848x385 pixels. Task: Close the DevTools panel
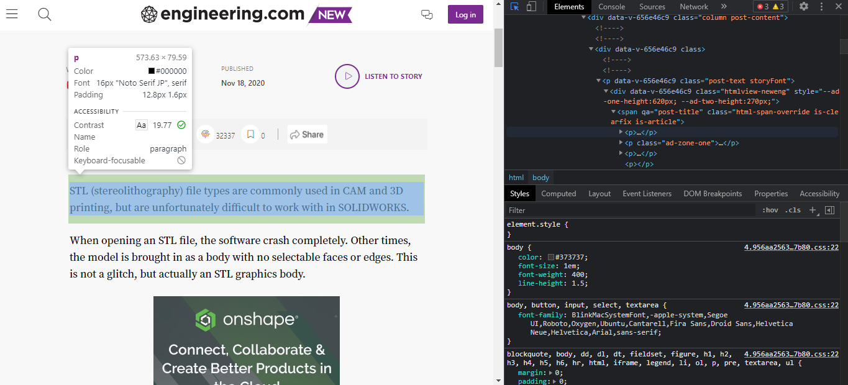tap(838, 6)
